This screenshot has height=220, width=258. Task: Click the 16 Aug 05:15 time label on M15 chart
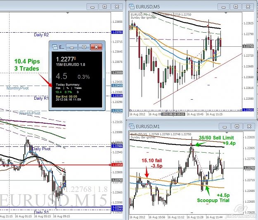(43, 216)
